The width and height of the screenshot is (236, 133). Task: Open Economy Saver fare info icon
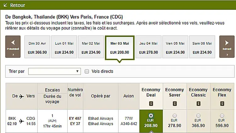(x=175, y=103)
